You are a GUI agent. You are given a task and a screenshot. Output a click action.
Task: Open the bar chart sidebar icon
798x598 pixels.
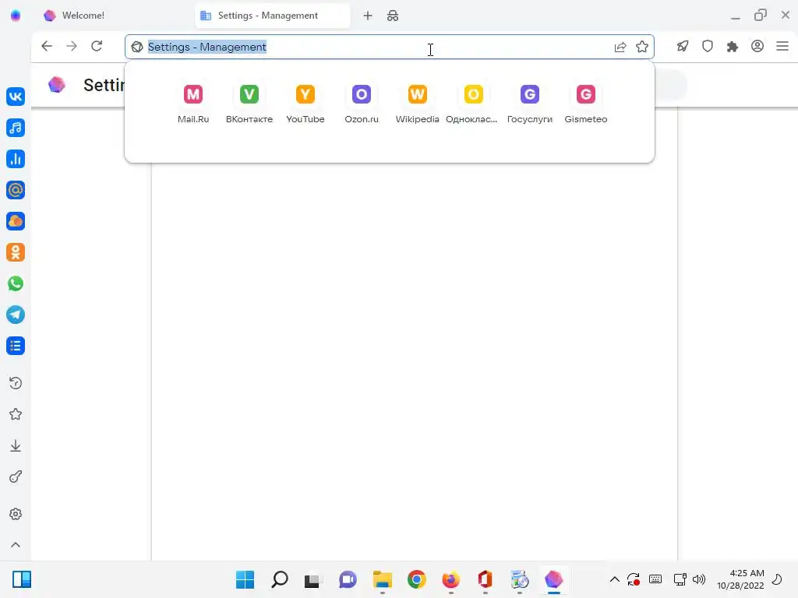pyautogui.click(x=16, y=159)
